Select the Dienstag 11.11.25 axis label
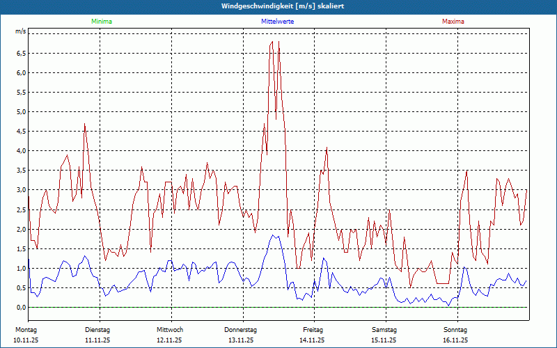The height and width of the screenshot is (348, 557). pyautogui.click(x=97, y=335)
